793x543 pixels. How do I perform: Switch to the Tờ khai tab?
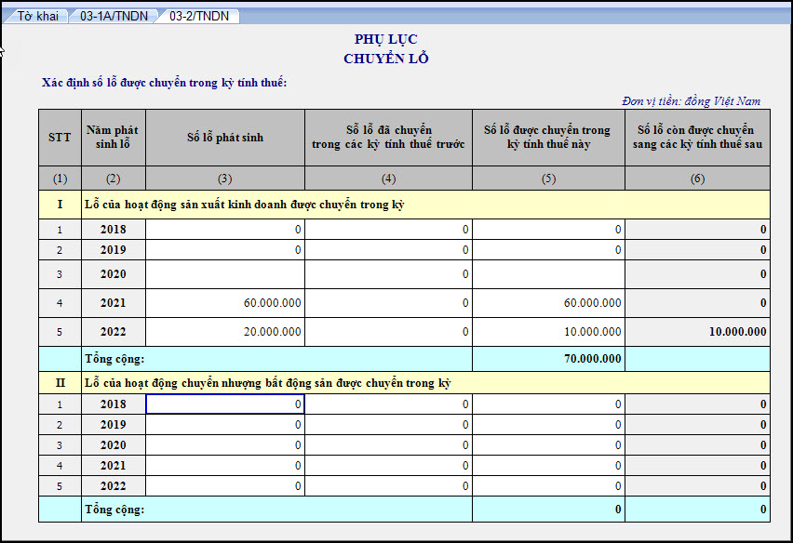pyautogui.click(x=37, y=16)
